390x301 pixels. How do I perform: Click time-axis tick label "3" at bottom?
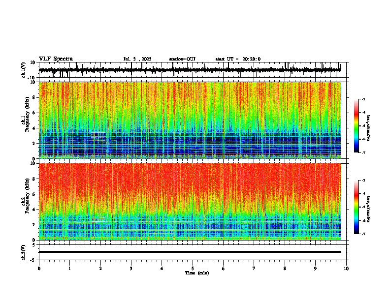(x=131, y=269)
